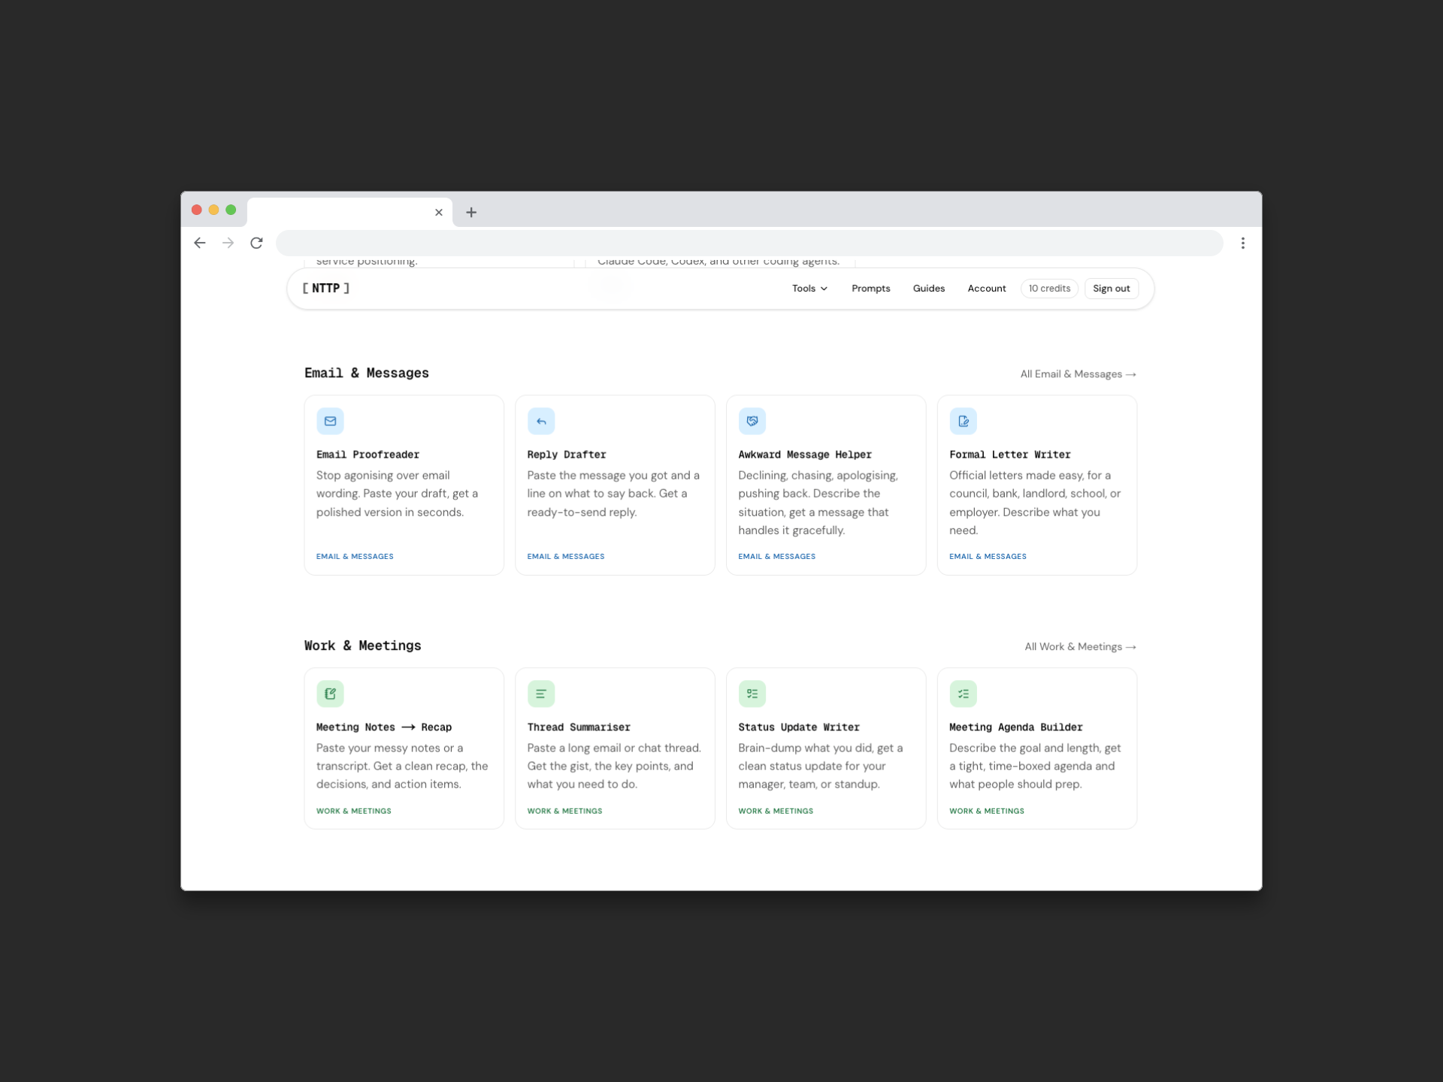The width and height of the screenshot is (1443, 1082).
Task: Go back with the browser back arrow
Action: pyautogui.click(x=199, y=243)
